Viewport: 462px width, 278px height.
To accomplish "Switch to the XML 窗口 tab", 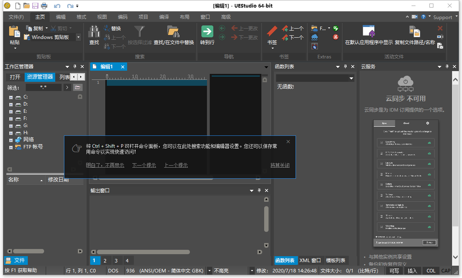I will point(310,261).
